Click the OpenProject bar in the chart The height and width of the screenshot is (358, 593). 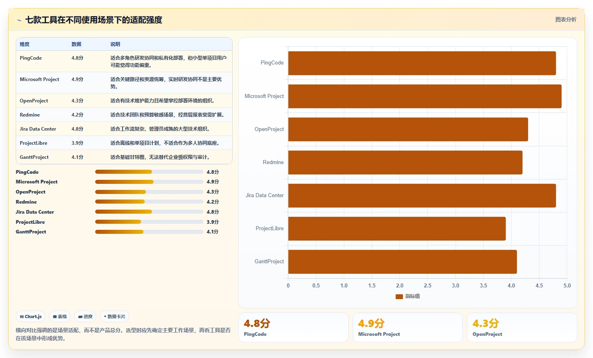coord(408,129)
